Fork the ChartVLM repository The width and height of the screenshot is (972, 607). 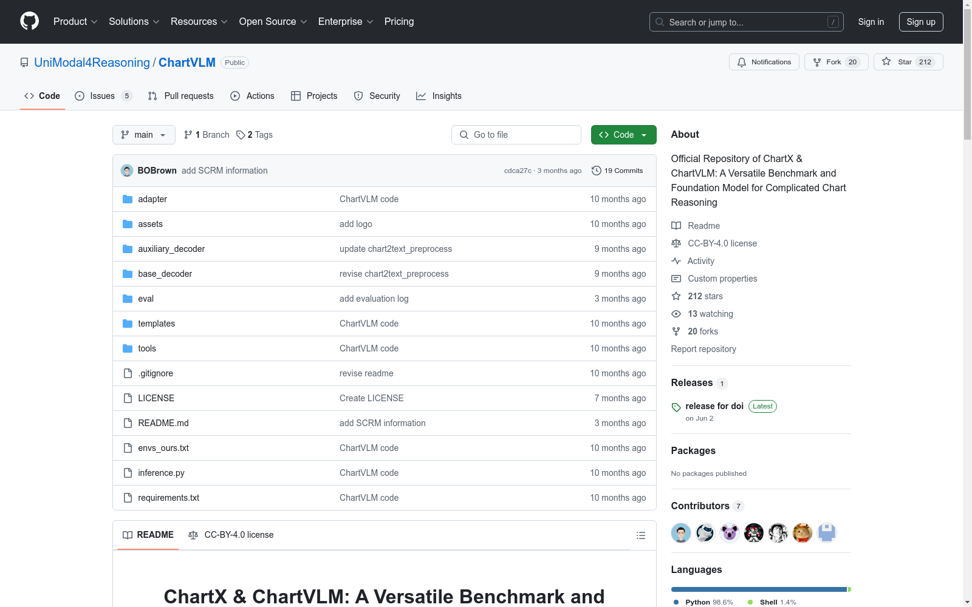coord(837,62)
